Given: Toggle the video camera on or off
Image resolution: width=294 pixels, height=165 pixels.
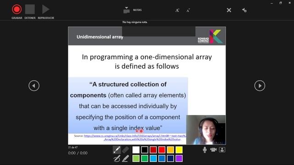Looking at the screenshot, I should pyautogui.click(x=213, y=150).
